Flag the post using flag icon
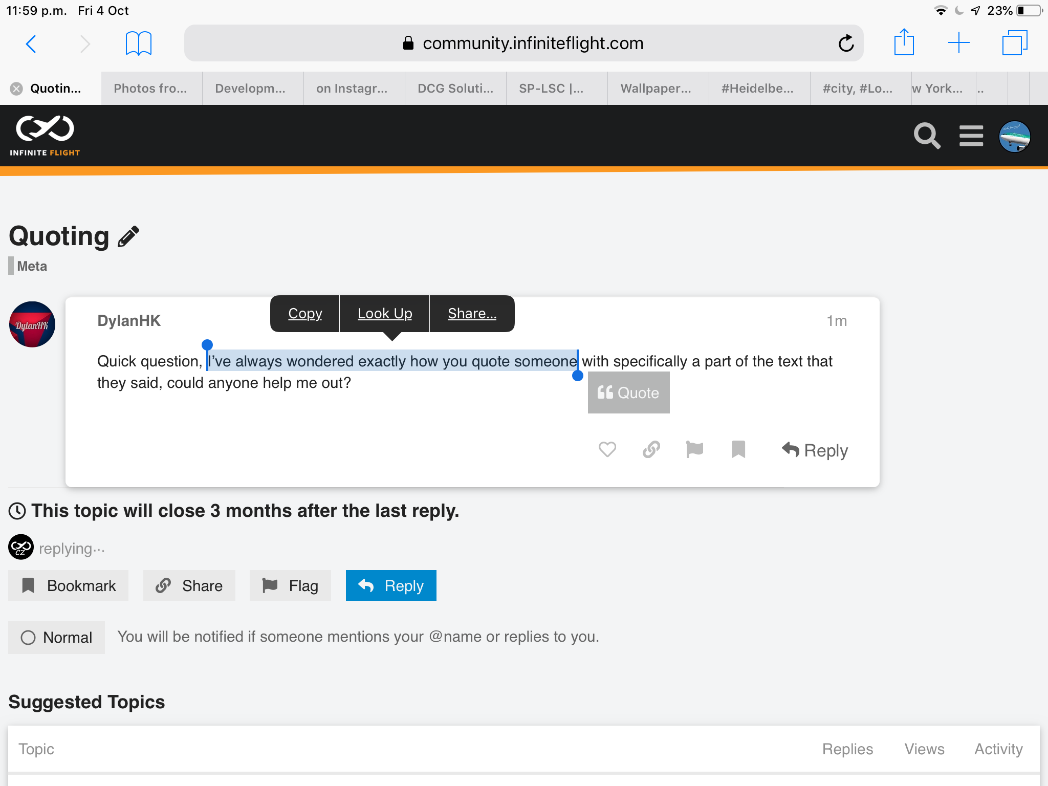Screen dimensions: 1048x786 (x=694, y=450)
